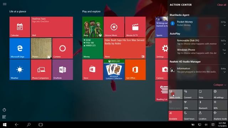Click the Action Center tray icon
Screen dimensions: 228x128
pyautogui.click(x=213, y=125)
